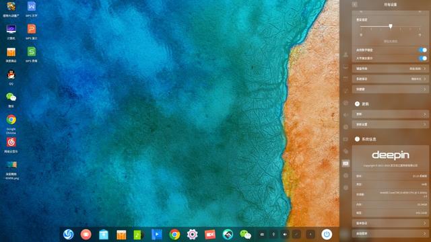
Task: Expand the System Language row
Action: (391, 79)
